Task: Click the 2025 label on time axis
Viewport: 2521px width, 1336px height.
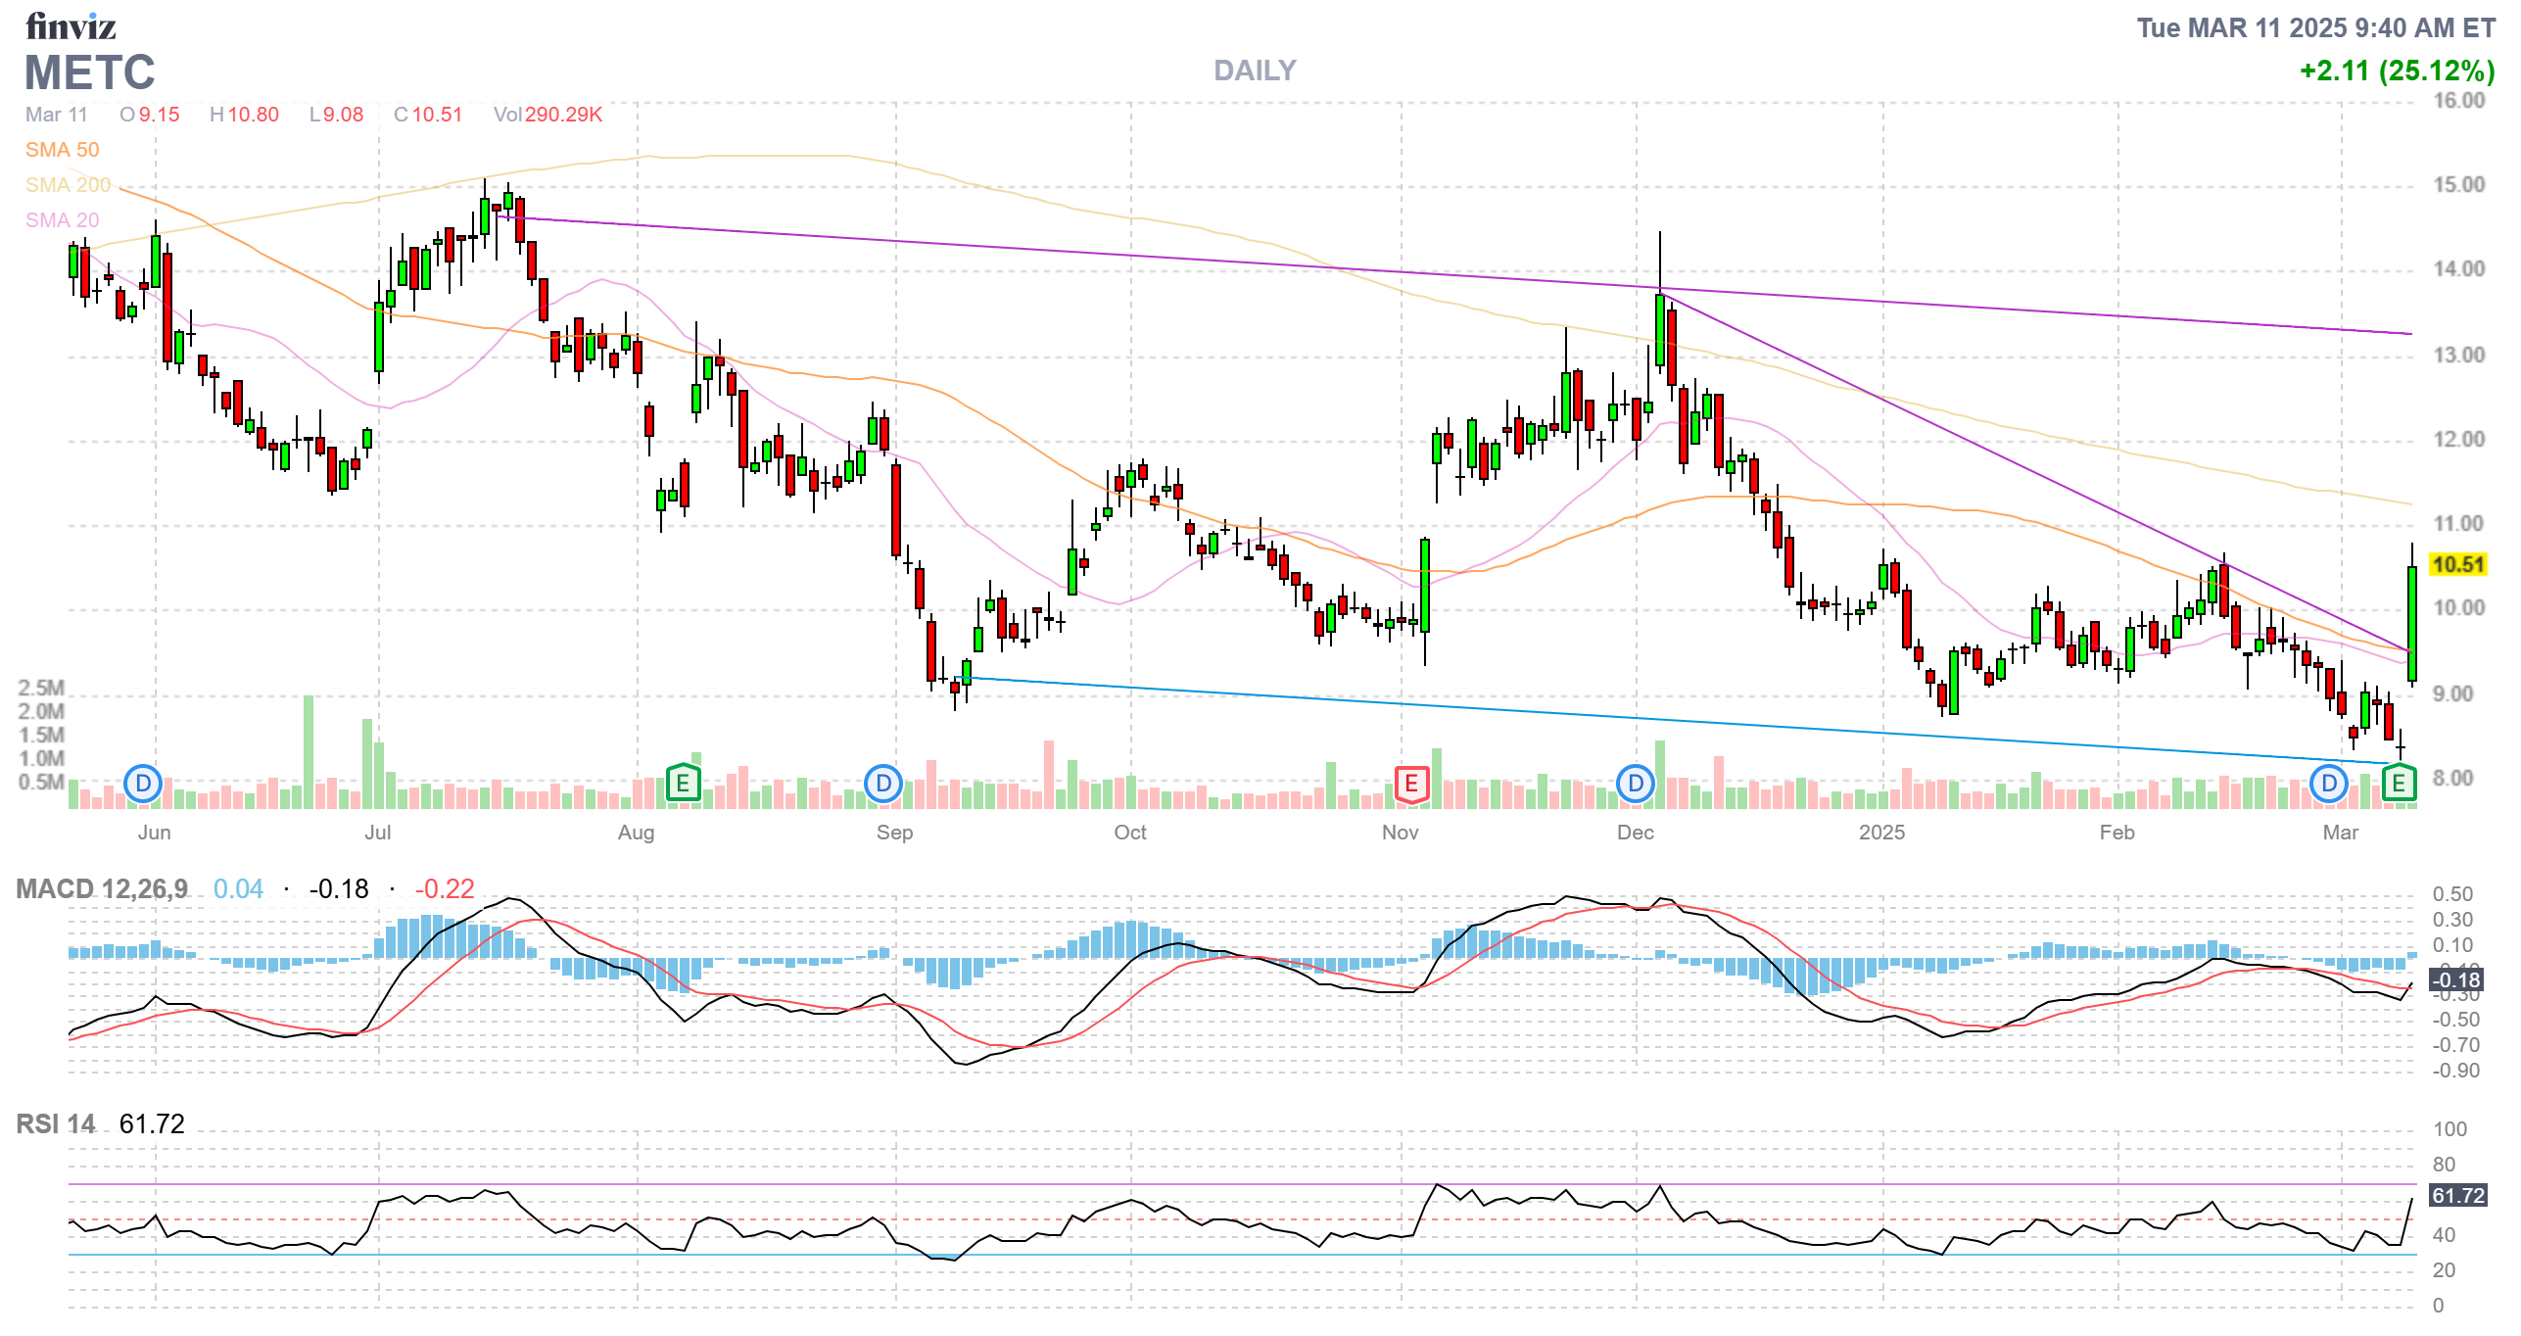Action: (x=1881, y=833)
